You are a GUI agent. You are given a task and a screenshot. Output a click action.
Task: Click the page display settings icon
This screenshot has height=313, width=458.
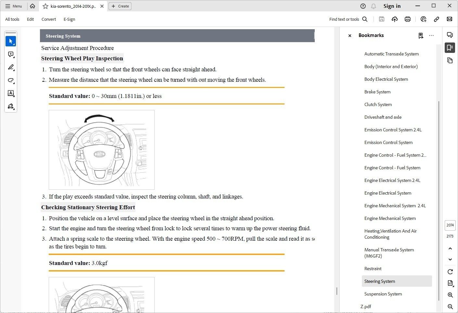(450, 283)
